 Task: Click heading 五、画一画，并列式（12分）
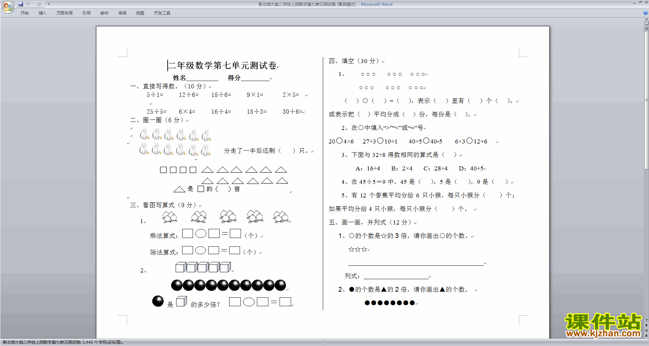coord(370,222)
